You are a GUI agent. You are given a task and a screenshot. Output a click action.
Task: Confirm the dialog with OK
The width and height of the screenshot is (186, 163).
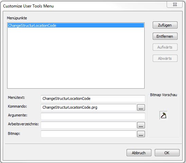tap(167, 153)
